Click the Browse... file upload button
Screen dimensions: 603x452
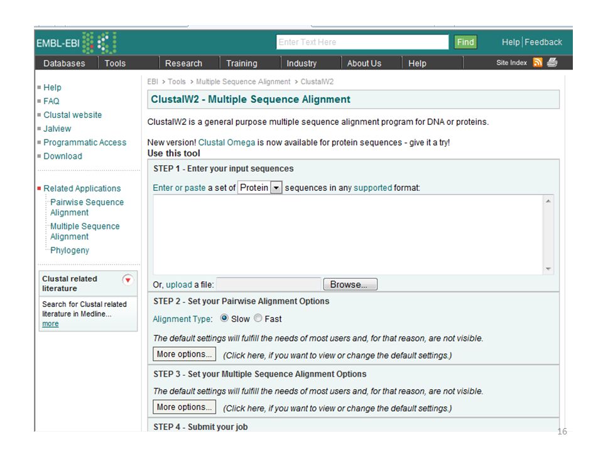350,284
